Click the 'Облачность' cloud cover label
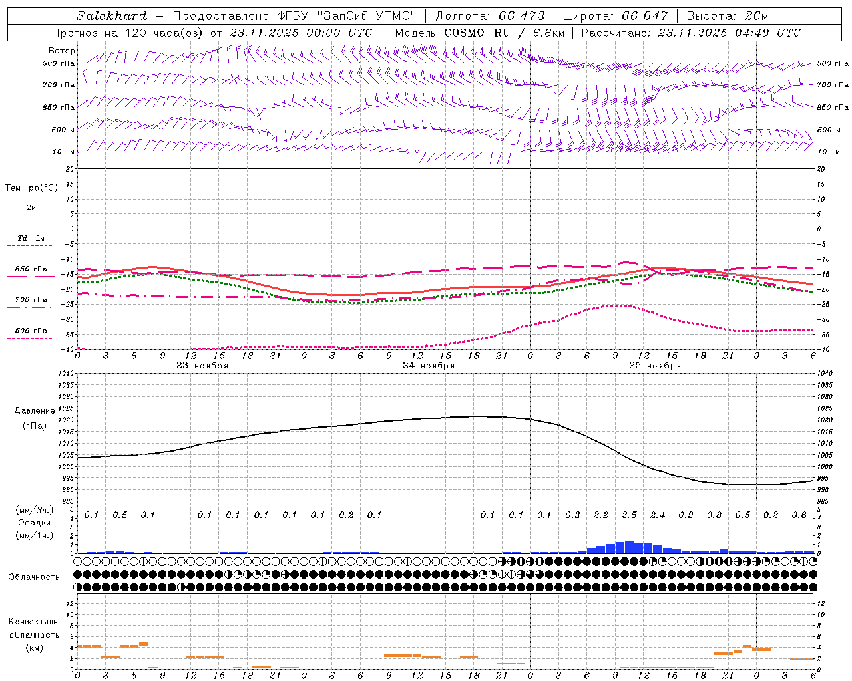The image size is (852, 681). (x=34, y=577)
